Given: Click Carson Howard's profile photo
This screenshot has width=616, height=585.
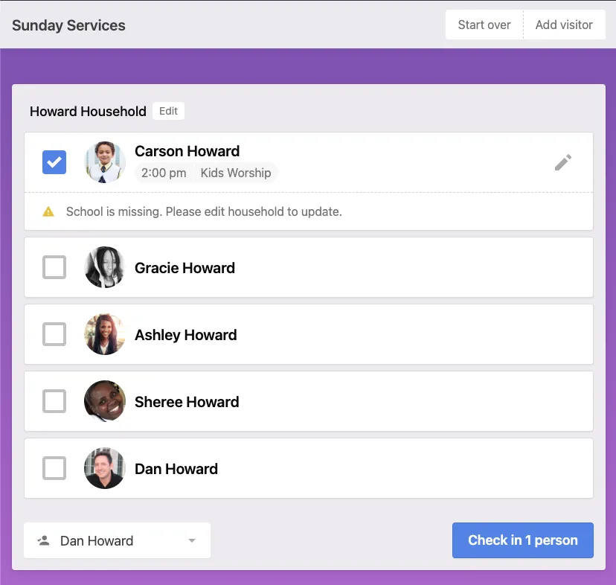Looking at the screenshot, I should (x=105, y=162).
